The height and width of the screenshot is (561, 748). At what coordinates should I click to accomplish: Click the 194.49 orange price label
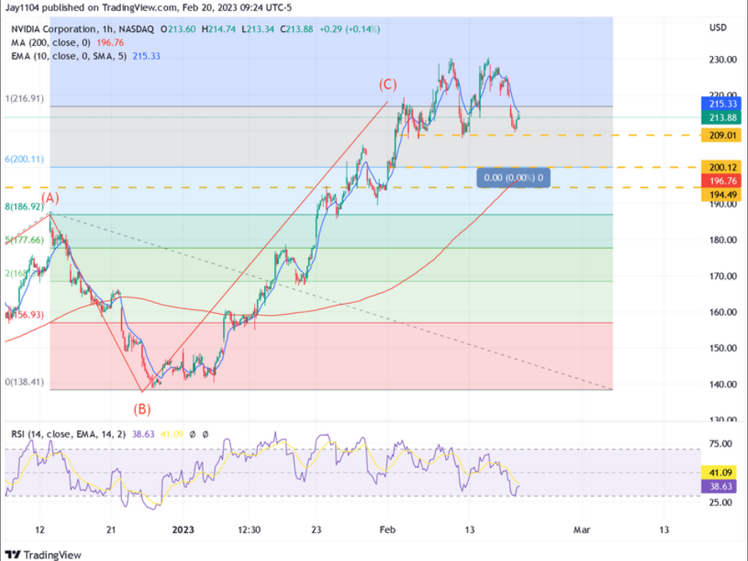point(721,194)
